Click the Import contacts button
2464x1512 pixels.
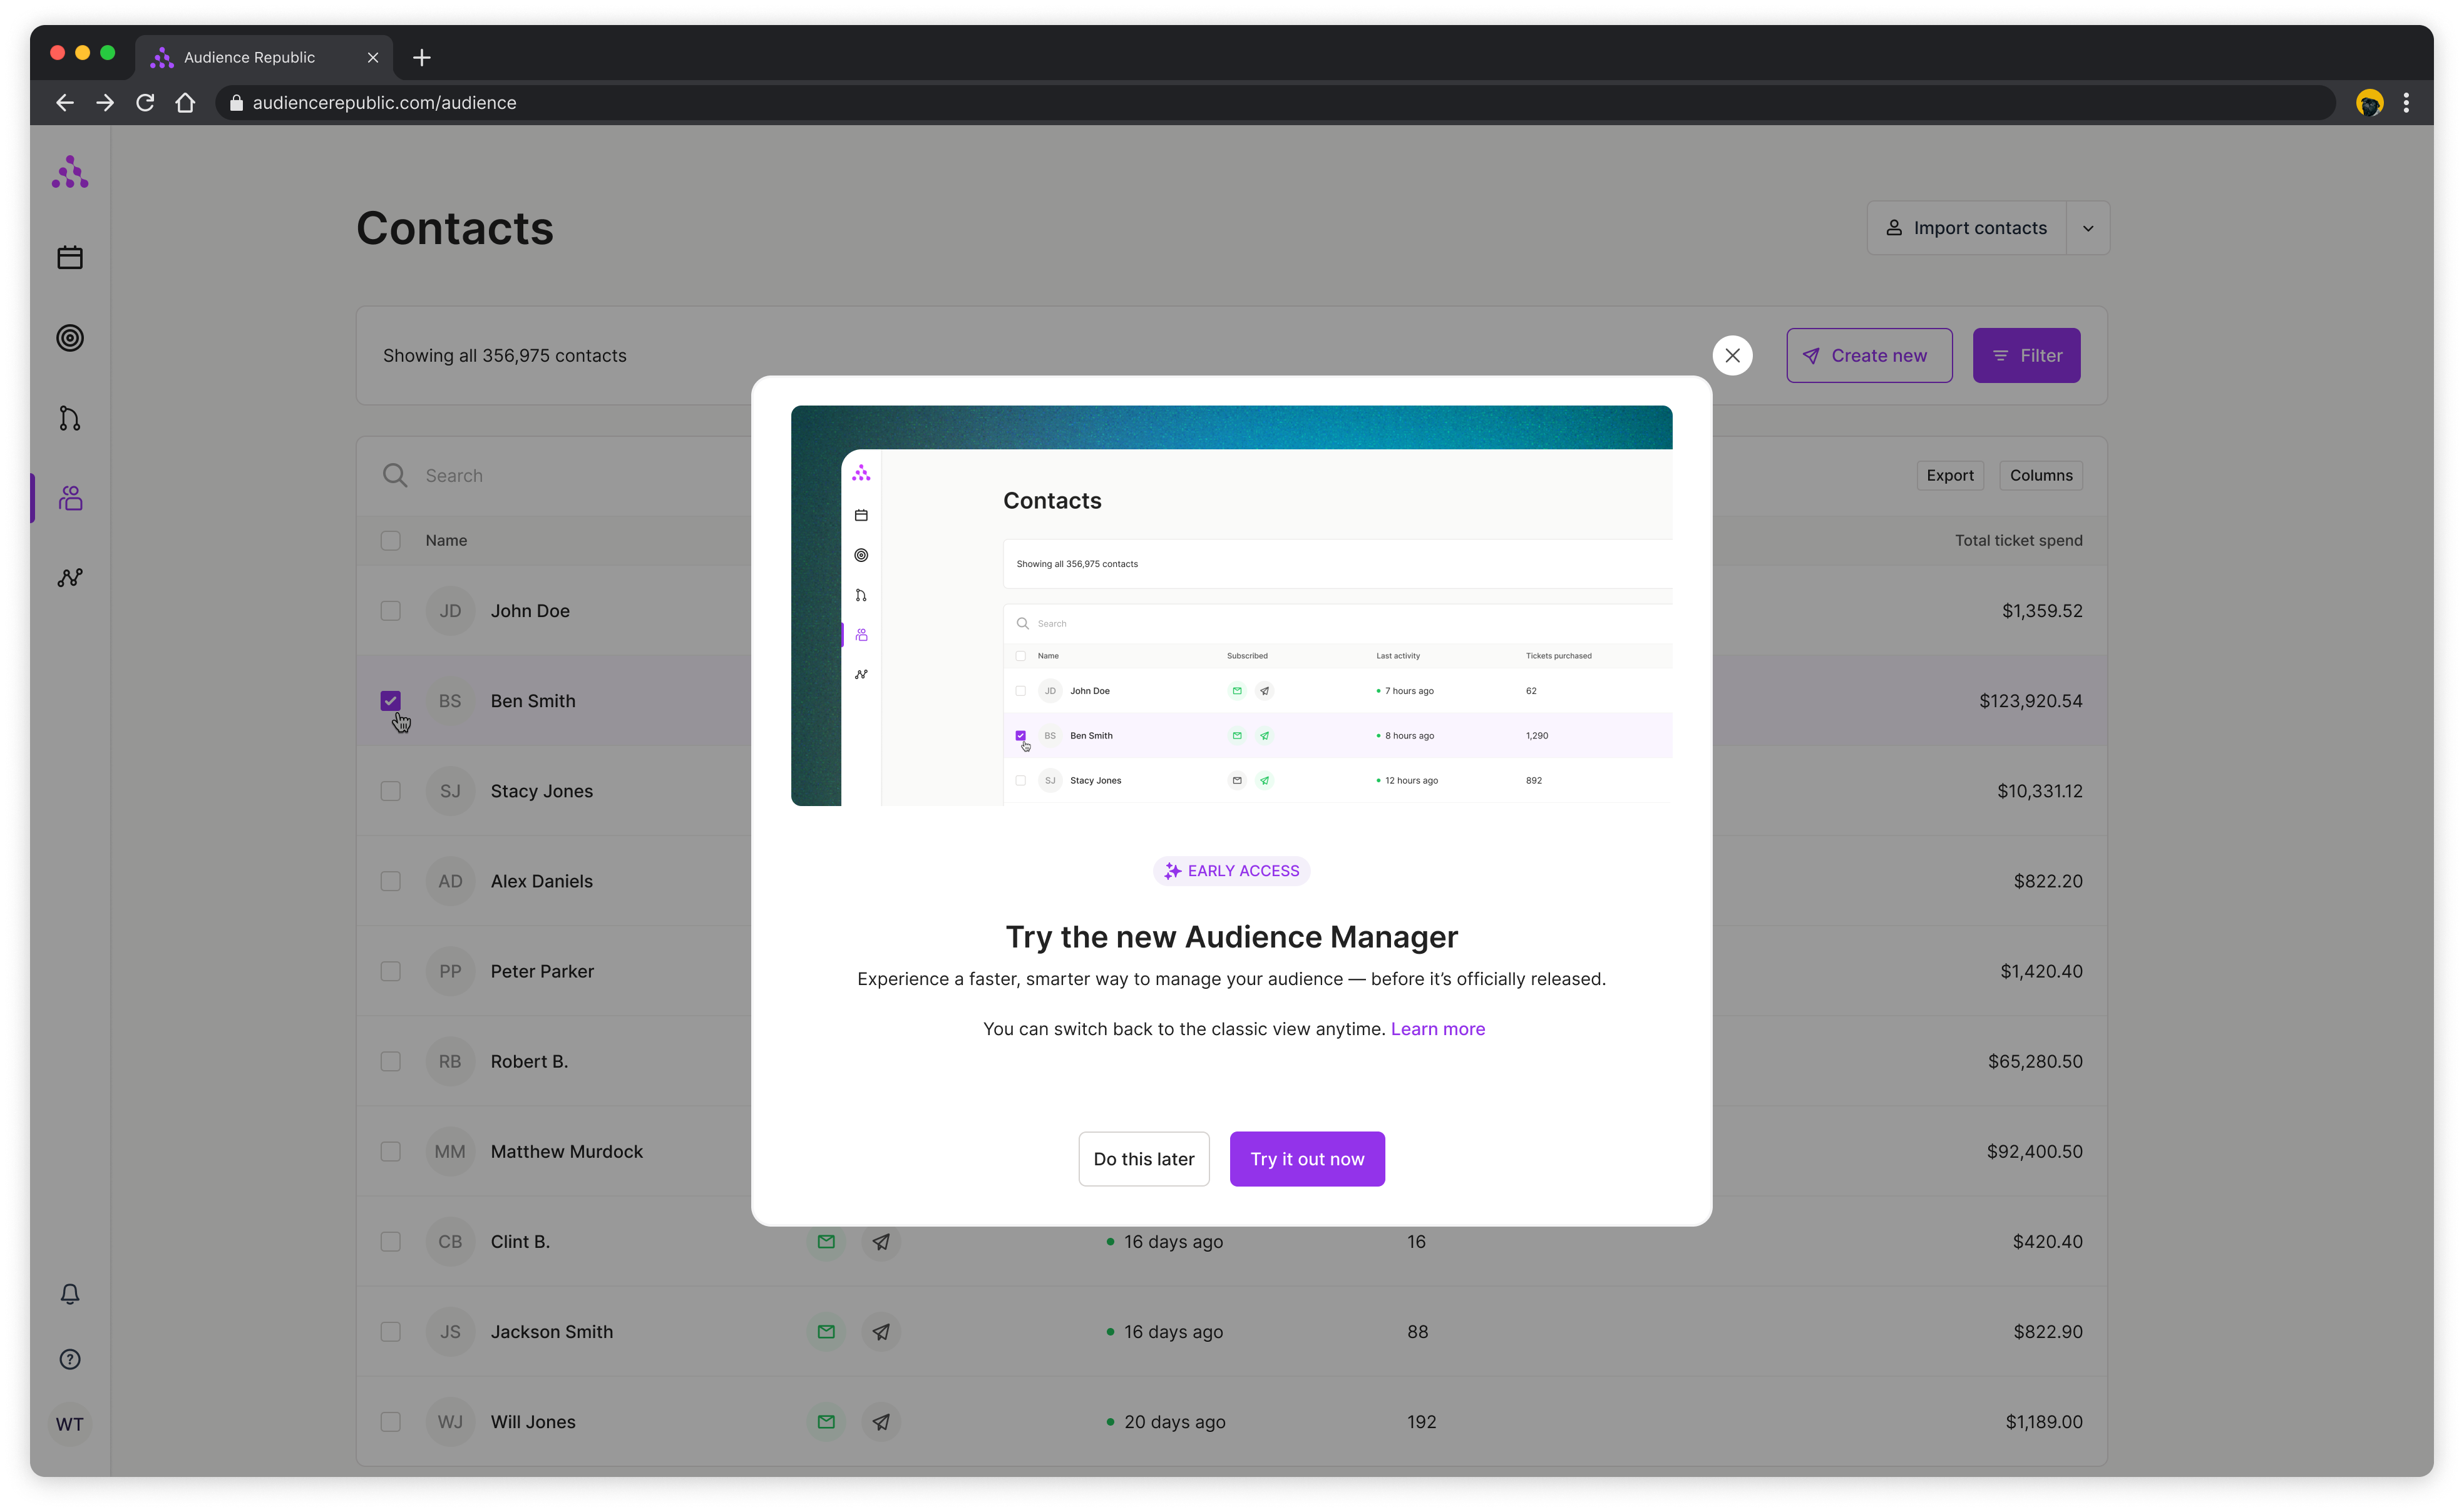coord(1966,228)
